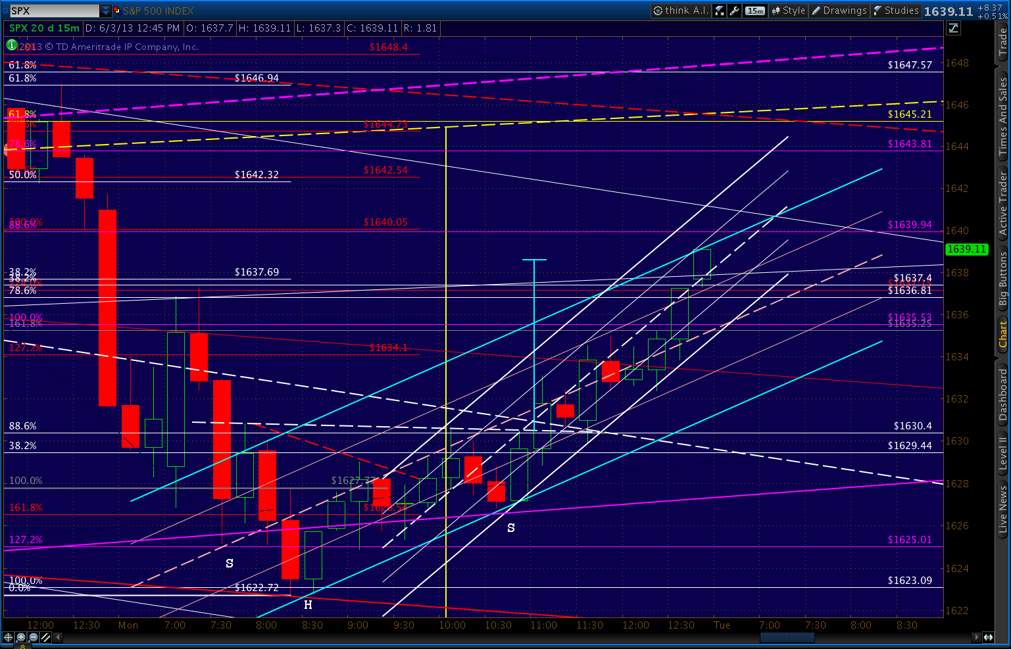Viewport: 1011px width, 649px height.
Task: Click the Tue time axis label
Action: pyautogui.click(x=722, y=625)
